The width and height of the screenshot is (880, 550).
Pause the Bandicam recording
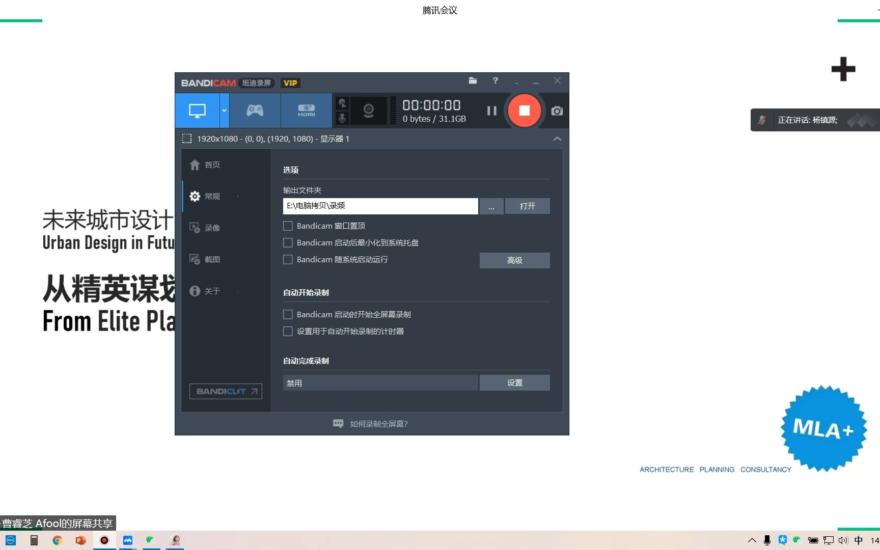coord(491,111)
